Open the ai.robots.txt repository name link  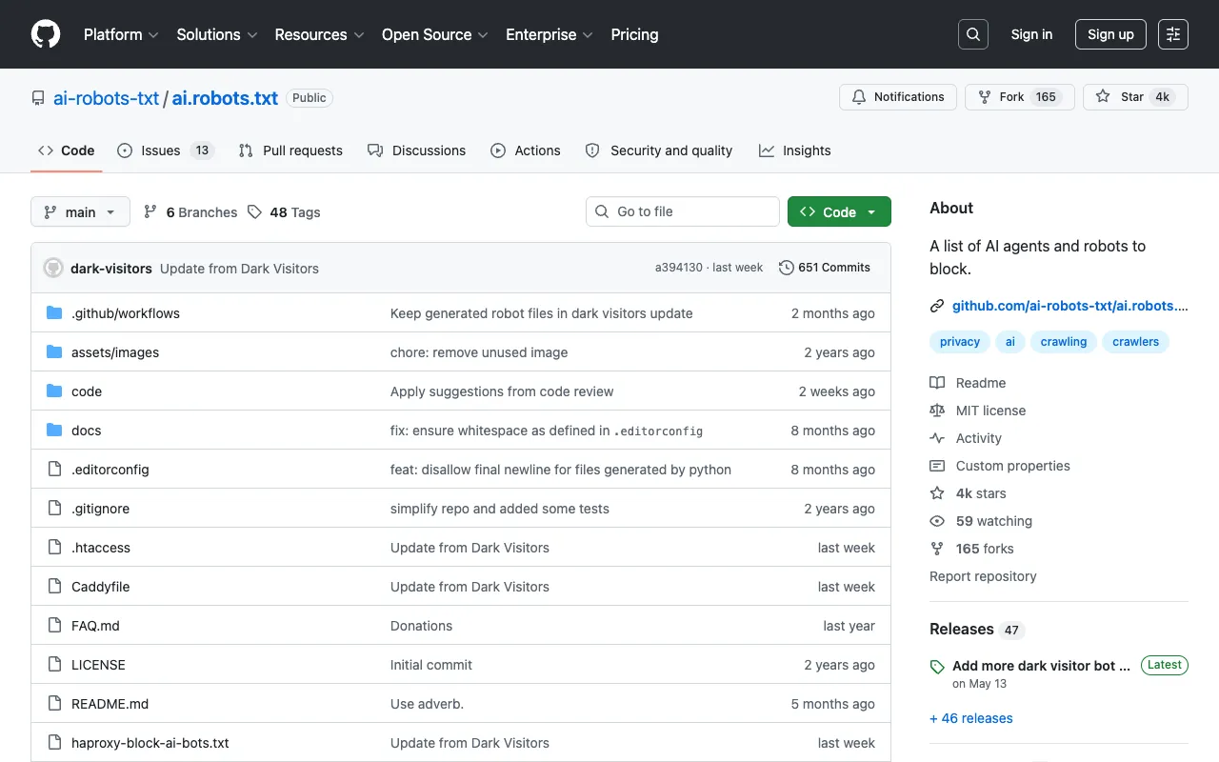click(x=225, y=98)
